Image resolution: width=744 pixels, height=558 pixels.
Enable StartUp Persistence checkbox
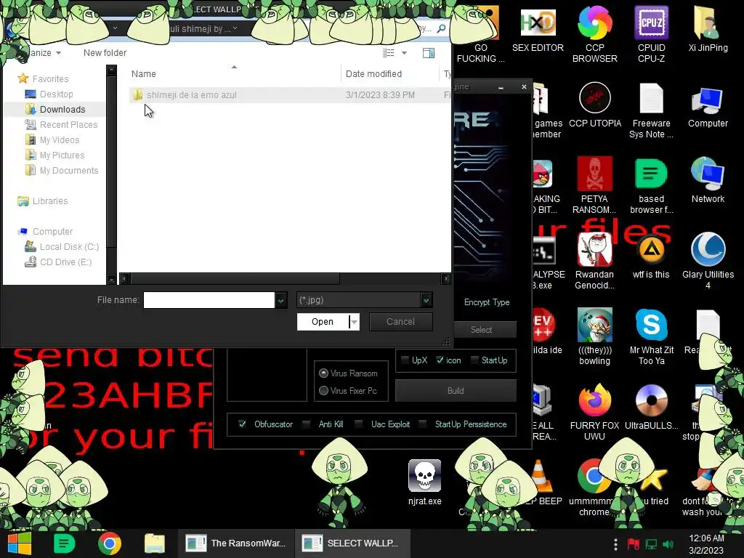tap(422, 424)
